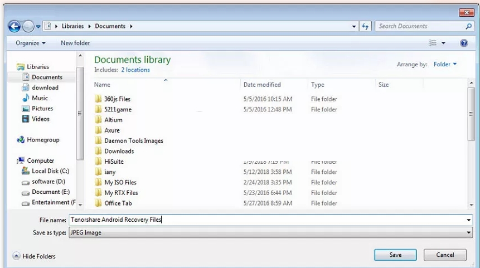Open the change view options dropdown arrow
This screenshot has width=480, height=268.
pos(444,43)
